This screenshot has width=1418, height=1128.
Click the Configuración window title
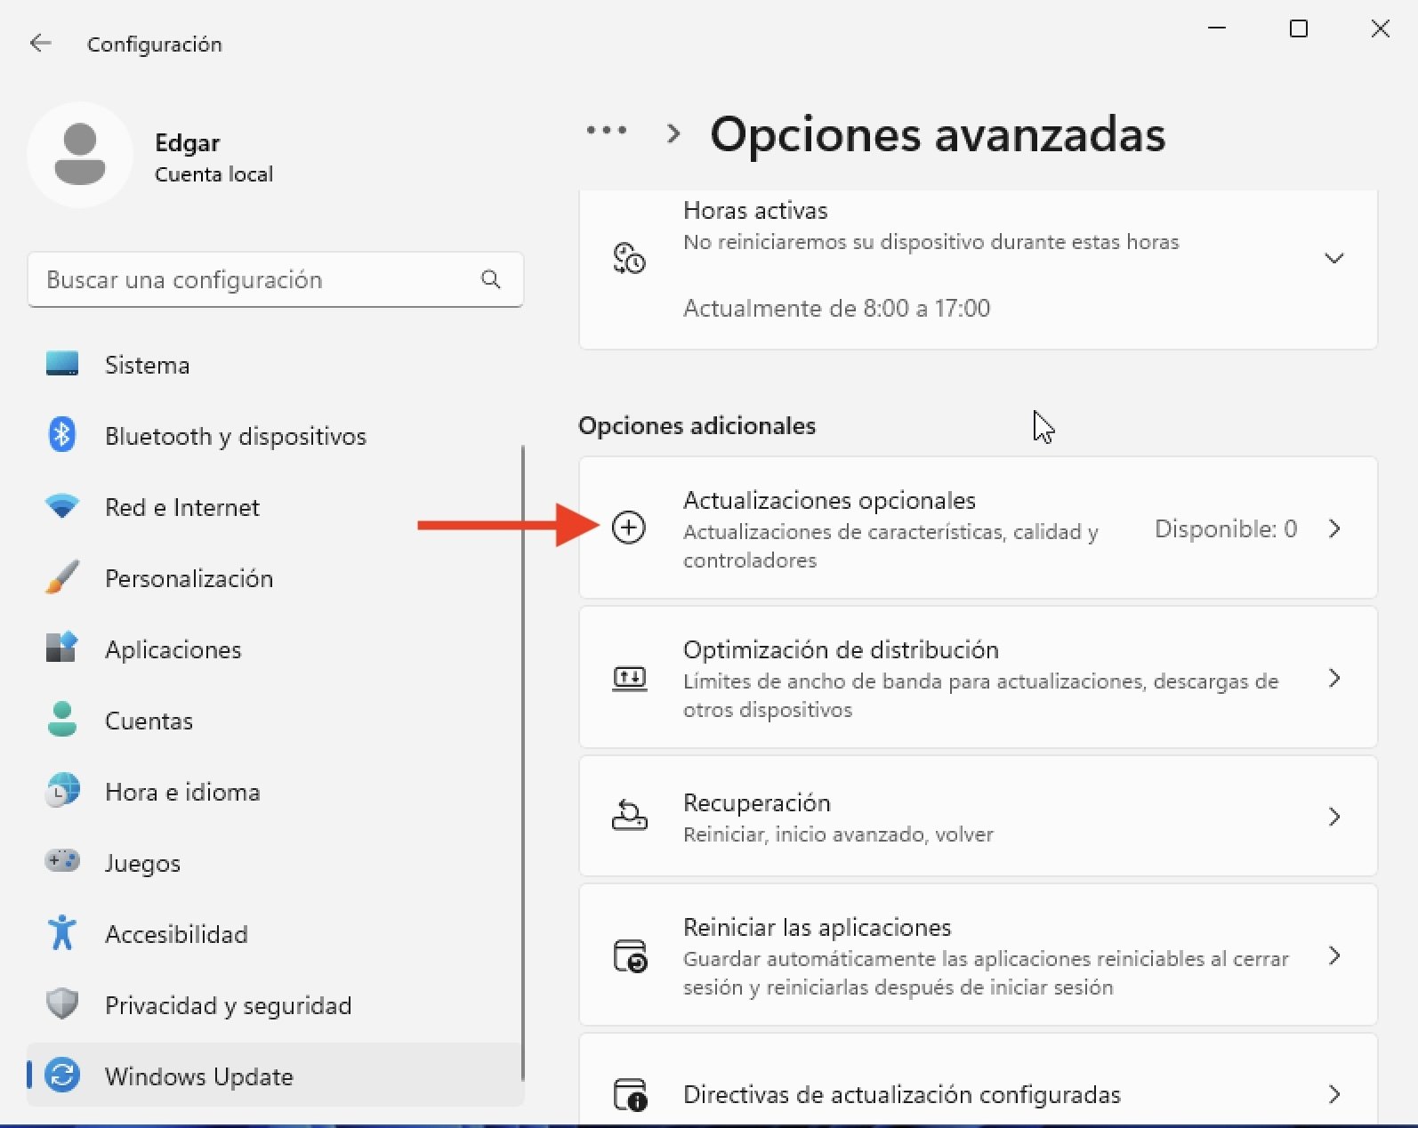[x=154, y=44]
